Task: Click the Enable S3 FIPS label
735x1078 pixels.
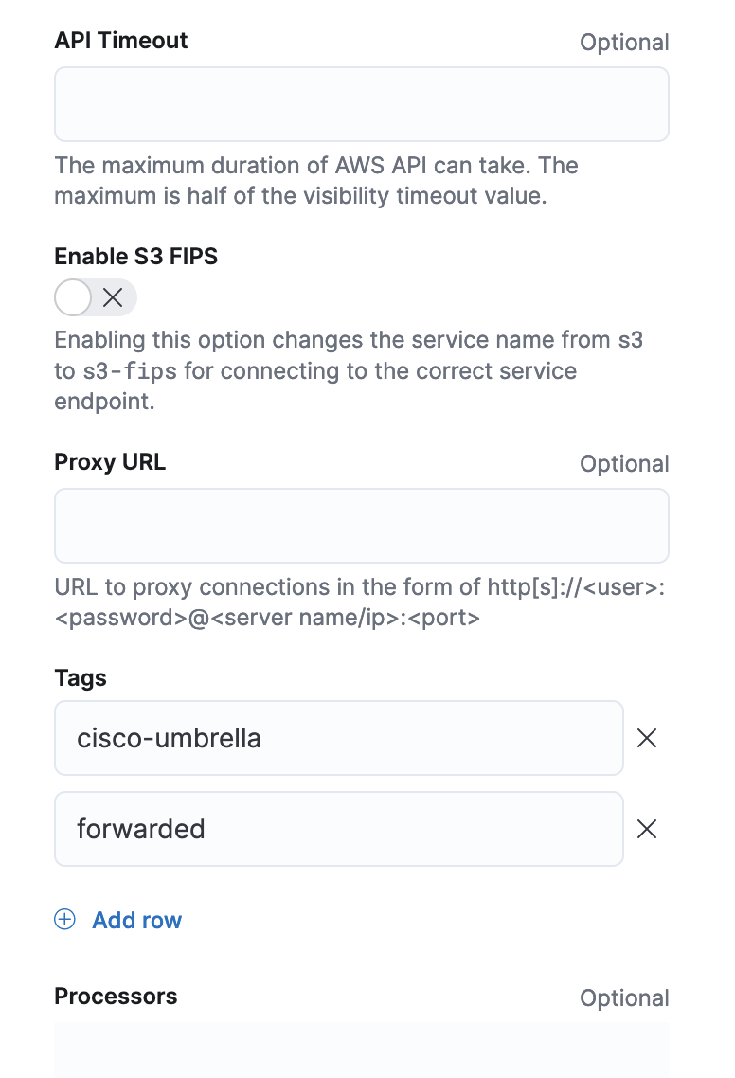Action: pyautogui.click(x=135, y=256)
